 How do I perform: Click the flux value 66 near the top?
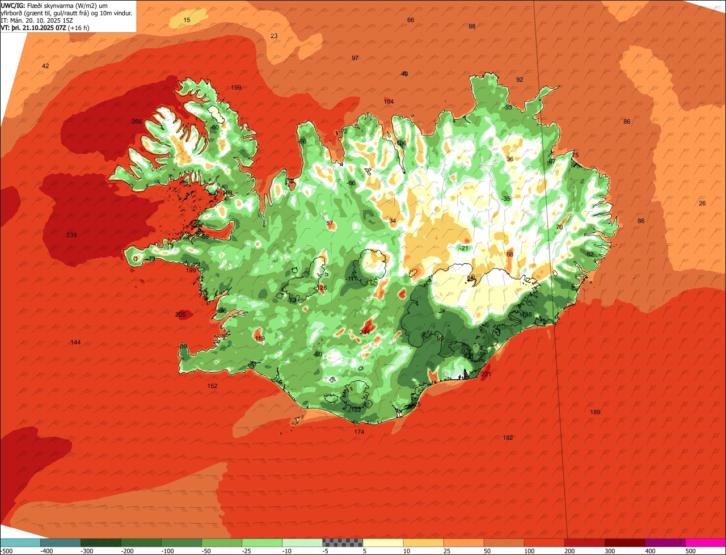click(411, 20)
